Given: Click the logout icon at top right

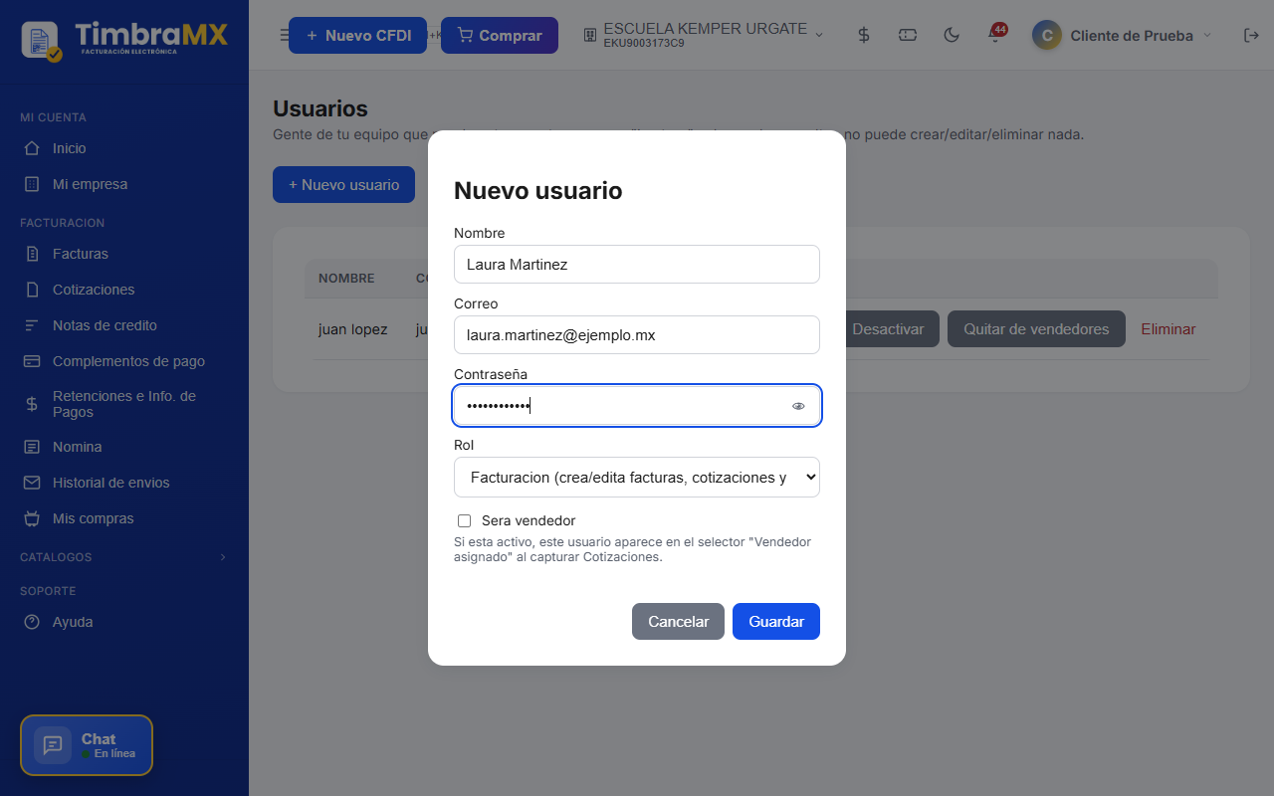Looking at the screenshot, I should pyautogui.click(x=1251, y=35).
